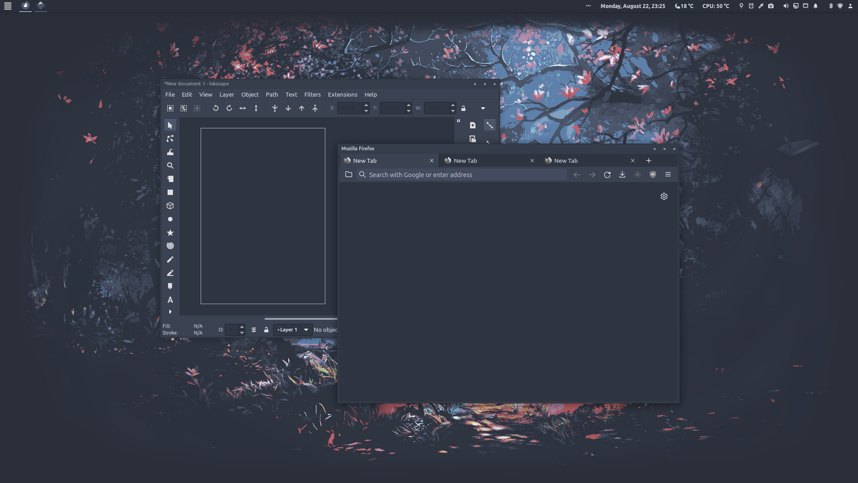This screenshot has width=858, height=483.
Task: Toggle the current layer lock
Action: coord(266,330)
